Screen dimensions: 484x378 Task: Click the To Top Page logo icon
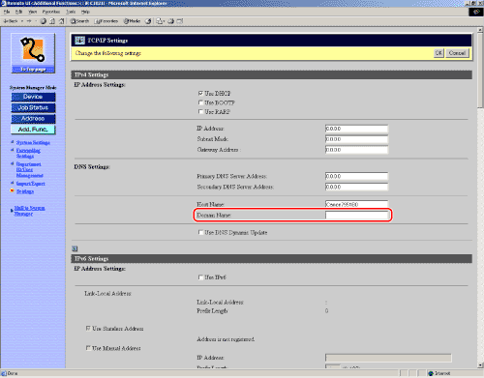33,53
